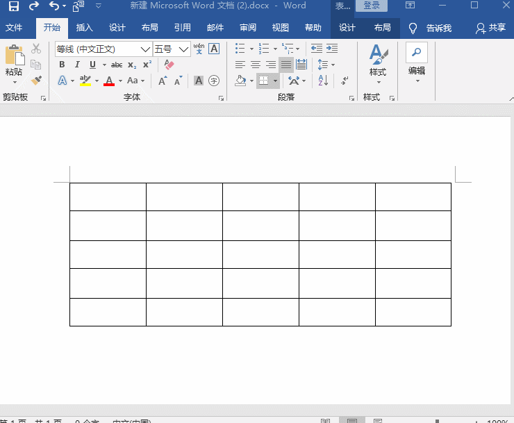Sort content with the A-Z icon
The image size is (514, 423).
pos(323,81)
